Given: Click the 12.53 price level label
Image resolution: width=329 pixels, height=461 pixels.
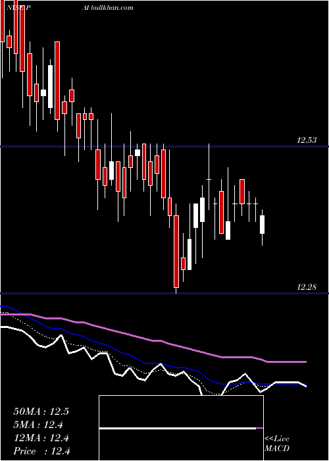Looking at the screenshot, I should [307, 140].
